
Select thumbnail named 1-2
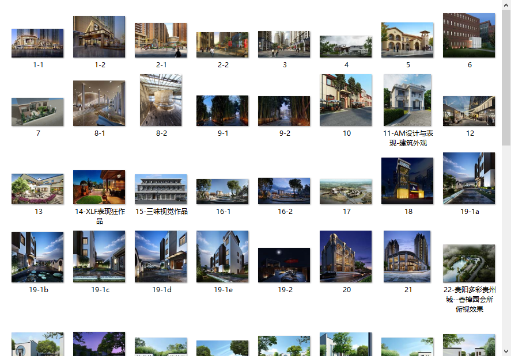tap(99, 37)
